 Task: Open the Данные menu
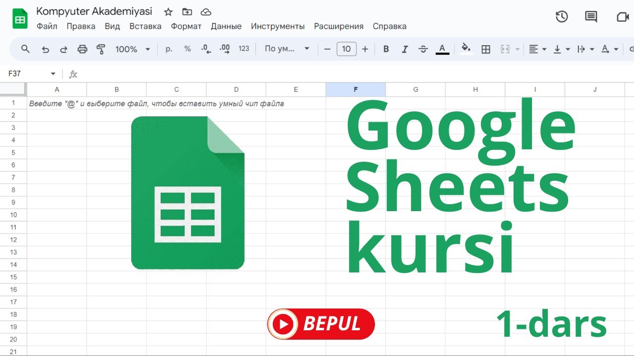coord(226,26)
